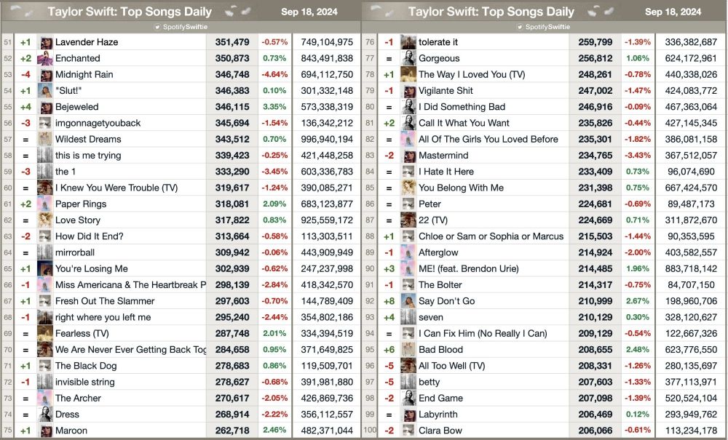Select the song title Vigilante Shit
This screenshot has width=728, height=440.
(x=446, y=91)
